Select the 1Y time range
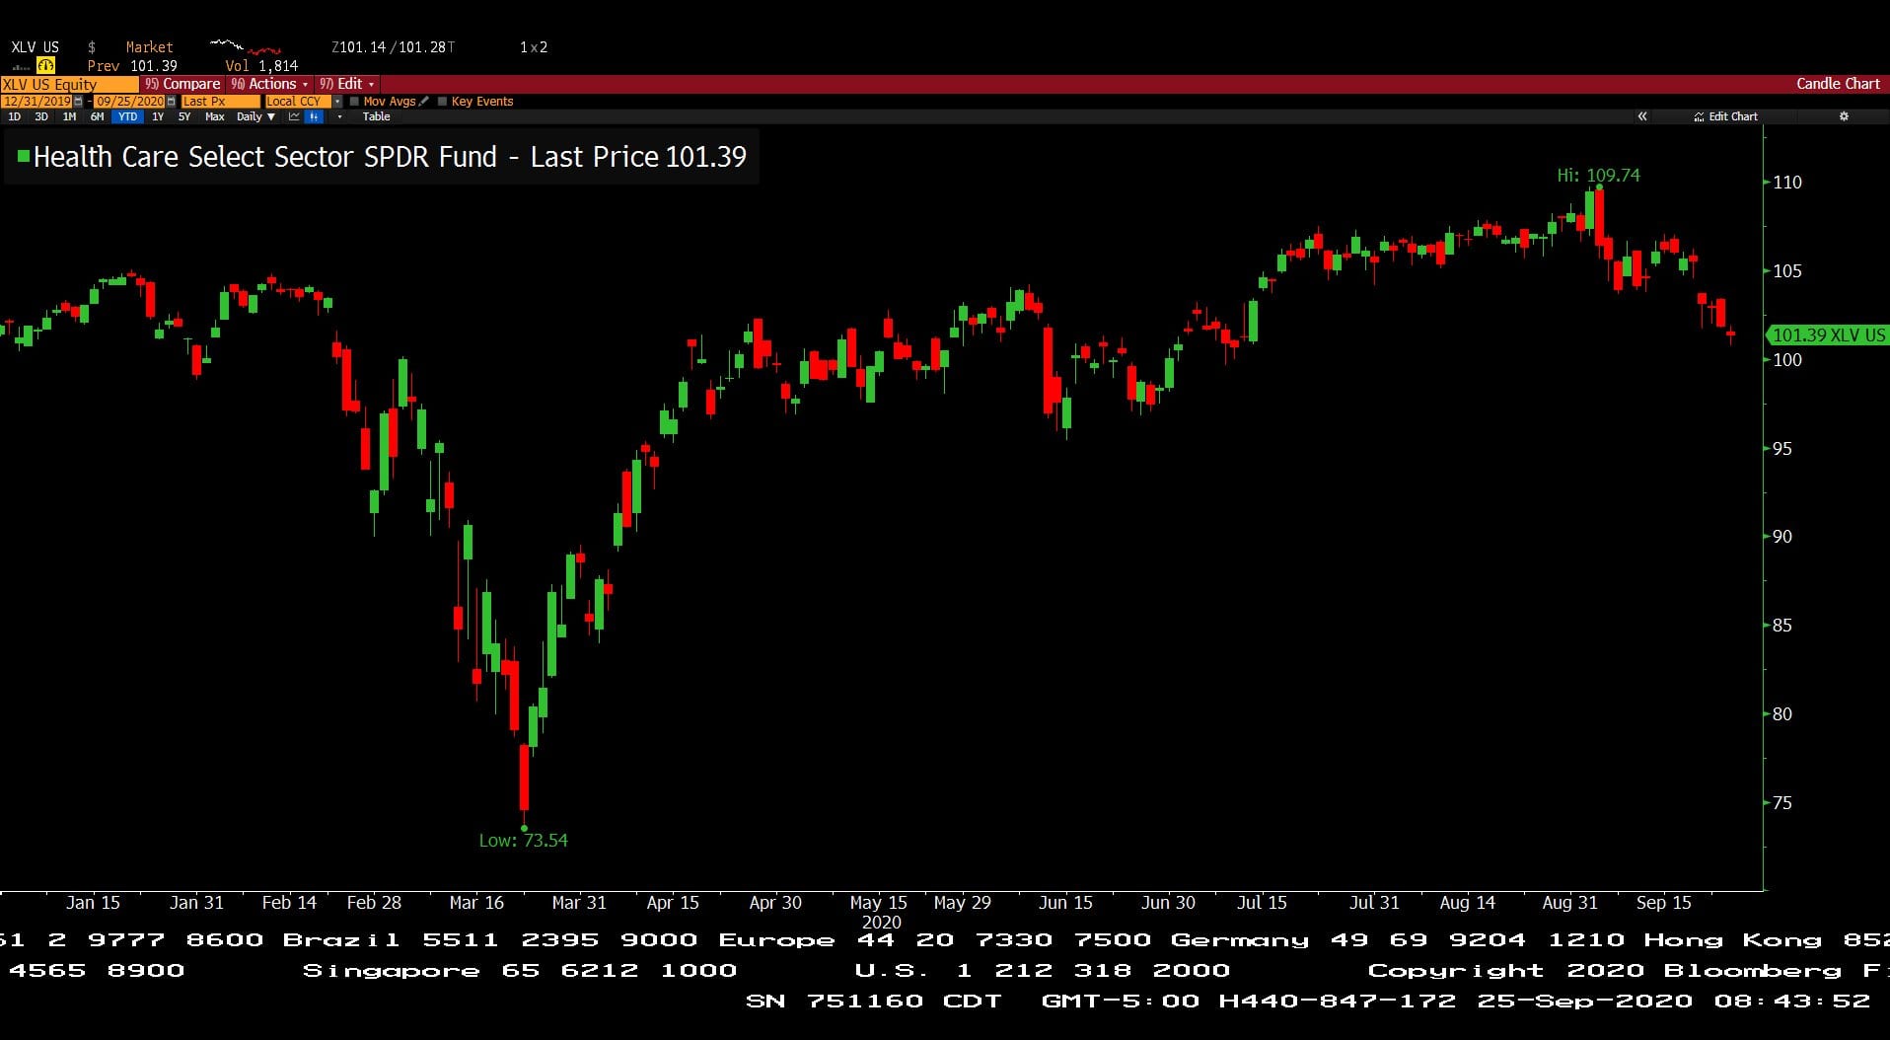1890x1040 pixels. click(158, 116)
